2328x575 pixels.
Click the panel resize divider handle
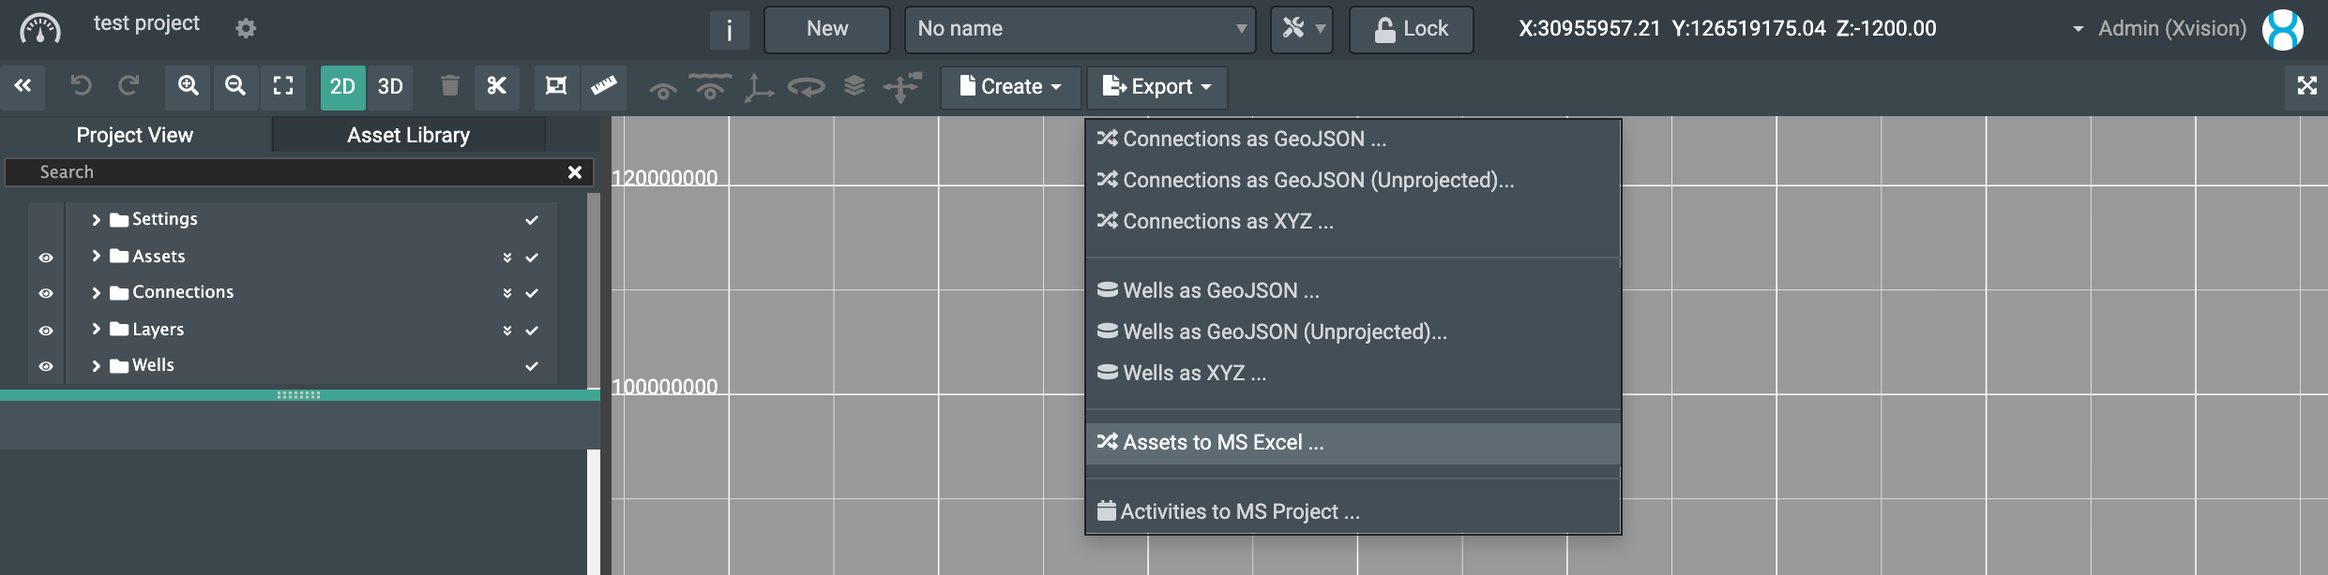tap(299, 395)
